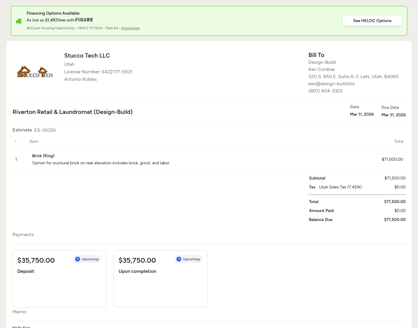Click the Balance Due amount
This screenshot has width=418, height=328.
click(395, 219)
